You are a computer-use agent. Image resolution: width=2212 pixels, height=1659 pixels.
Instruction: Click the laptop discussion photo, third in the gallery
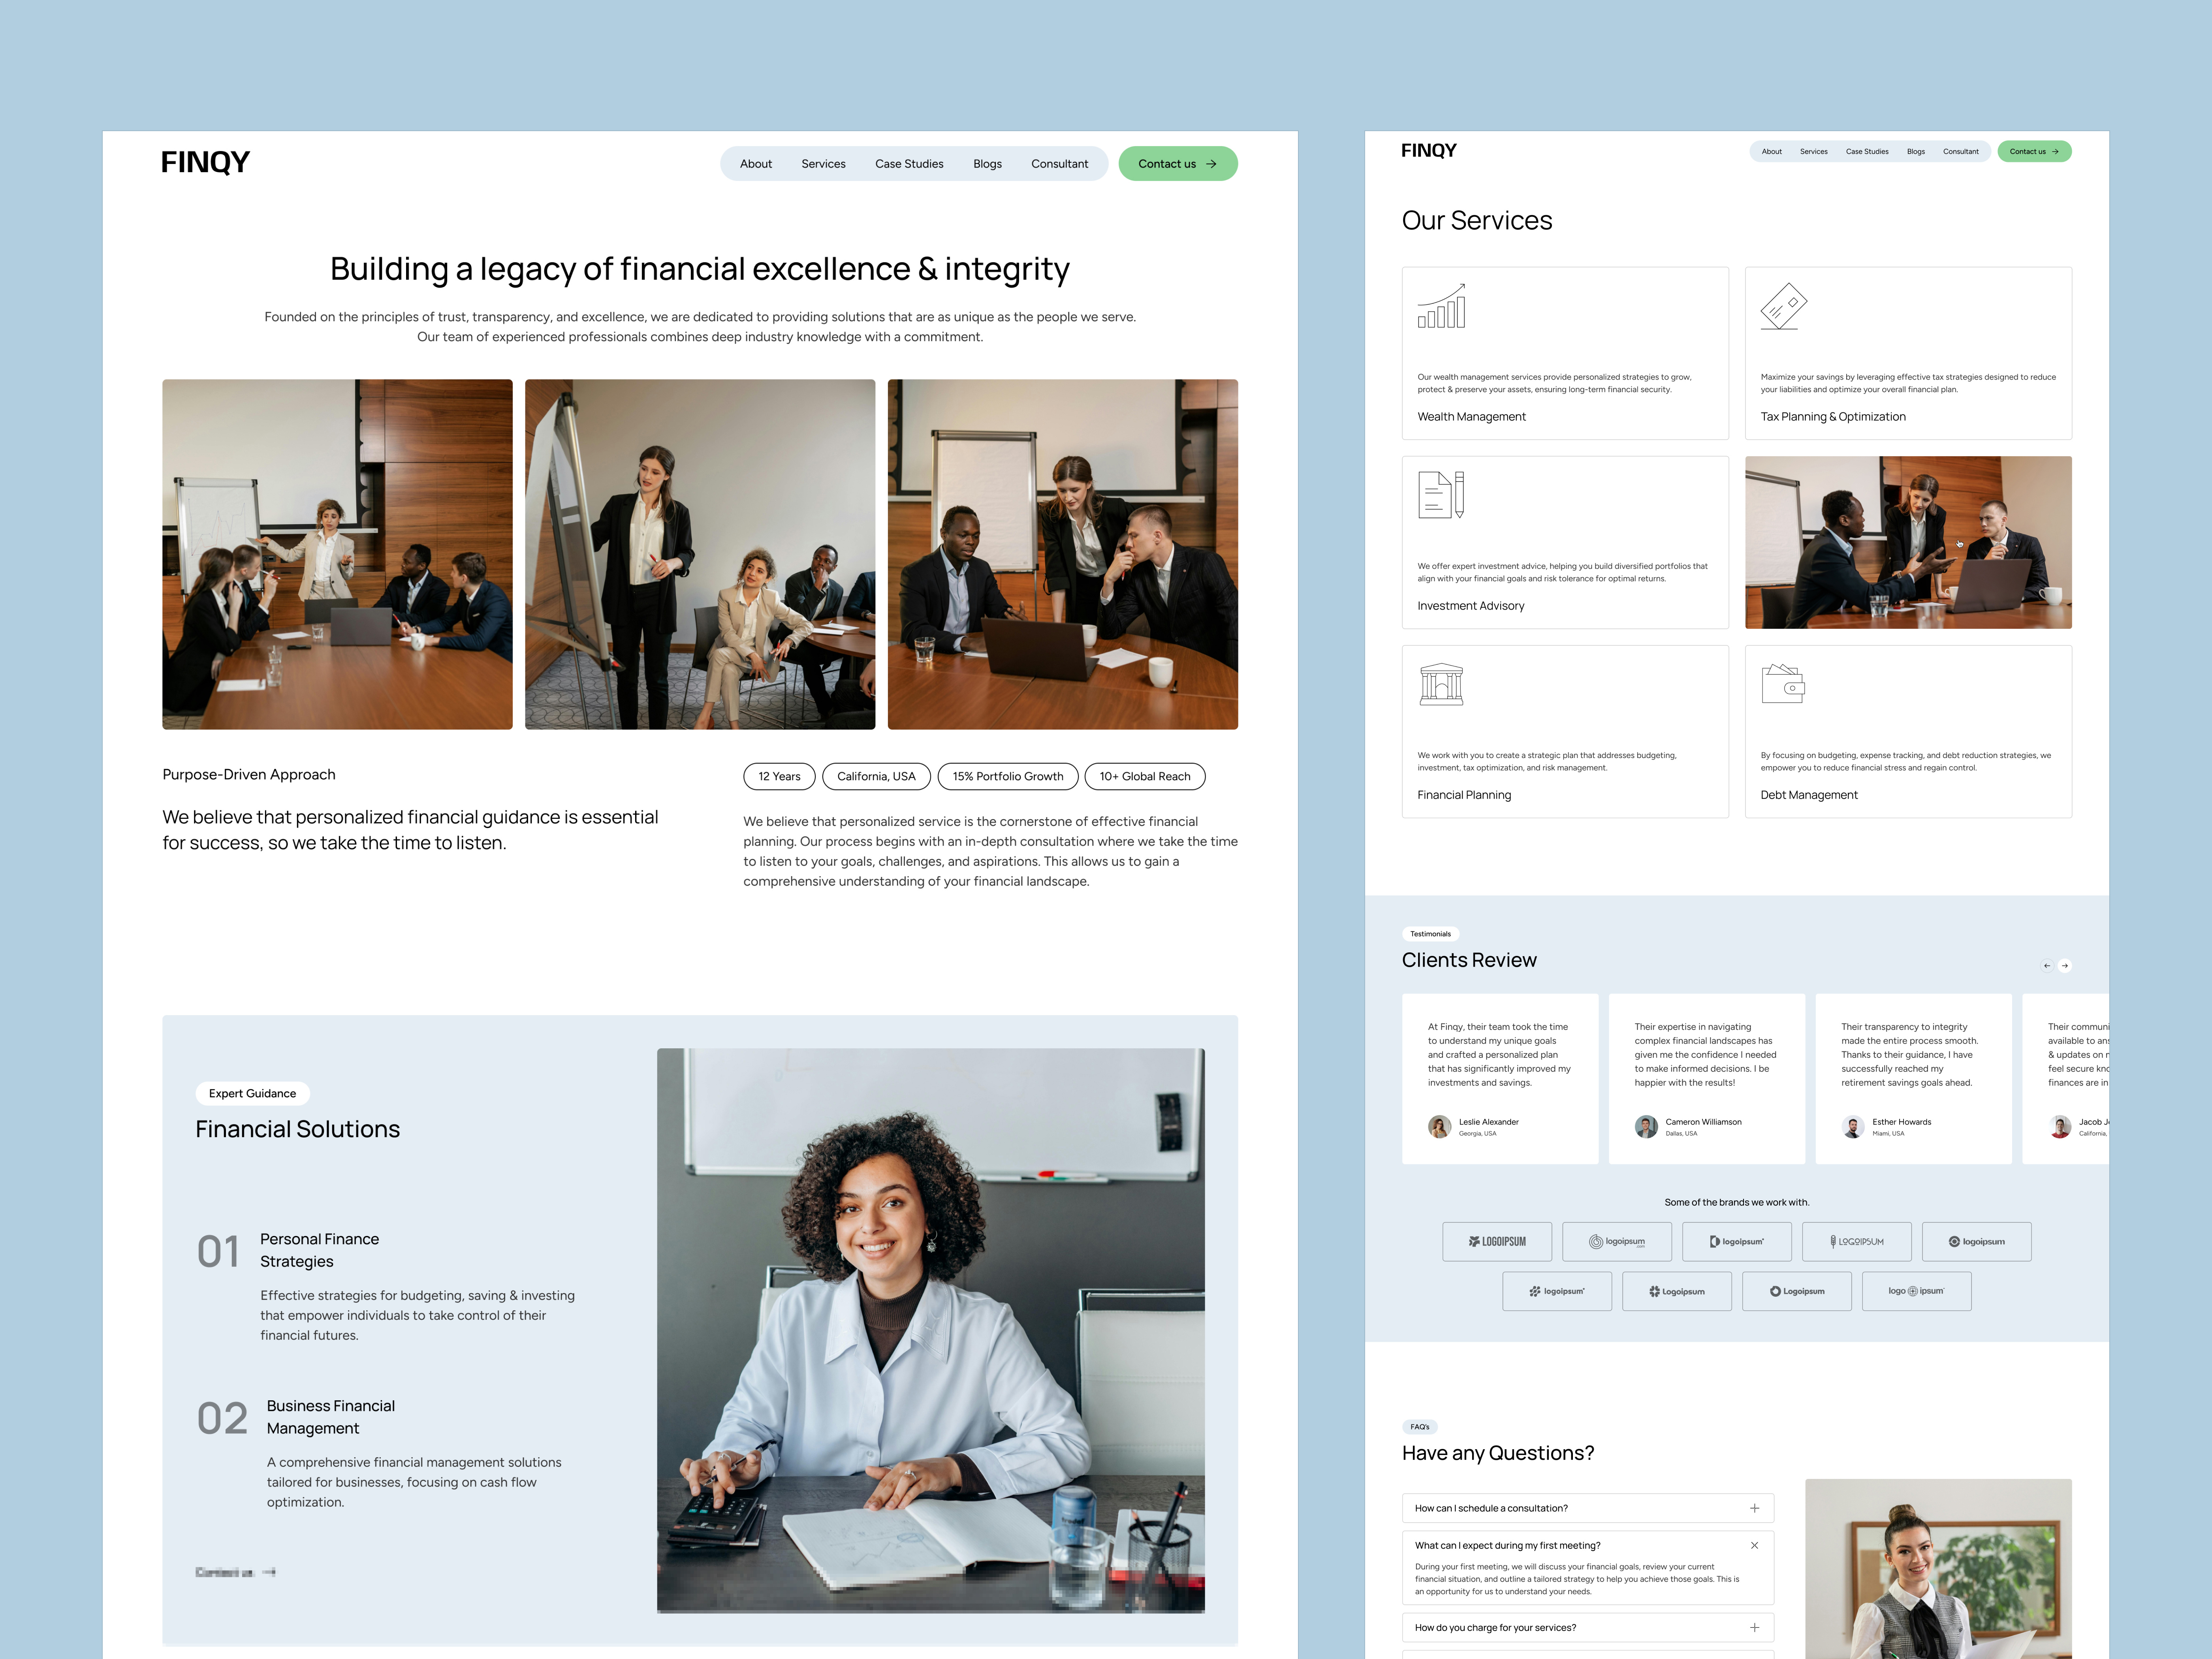coord(1063,554)
